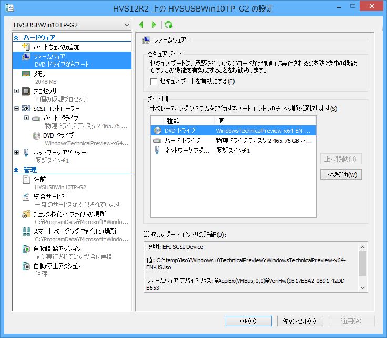Click the 2048 MB memory value
This screenshot has width=387, height=338.
click(x=46, y=82)
